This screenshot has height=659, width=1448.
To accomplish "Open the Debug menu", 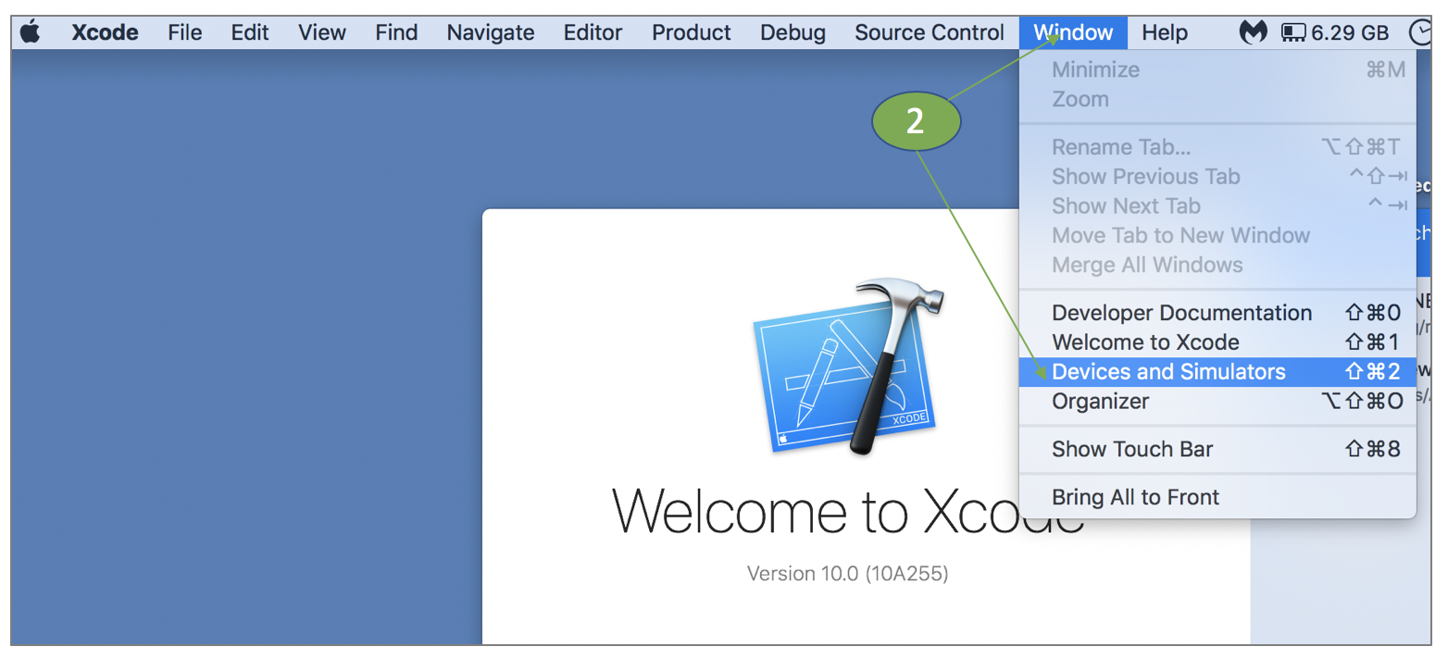I will 793,32.
